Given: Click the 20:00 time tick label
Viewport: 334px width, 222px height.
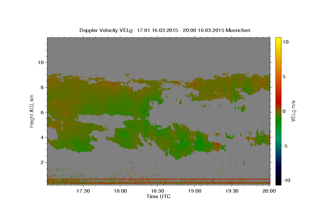Looking at the screenshot, I should (x=269, y=191).
